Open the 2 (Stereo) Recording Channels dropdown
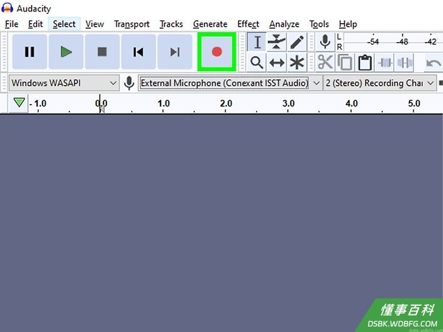 coord(380,83)
